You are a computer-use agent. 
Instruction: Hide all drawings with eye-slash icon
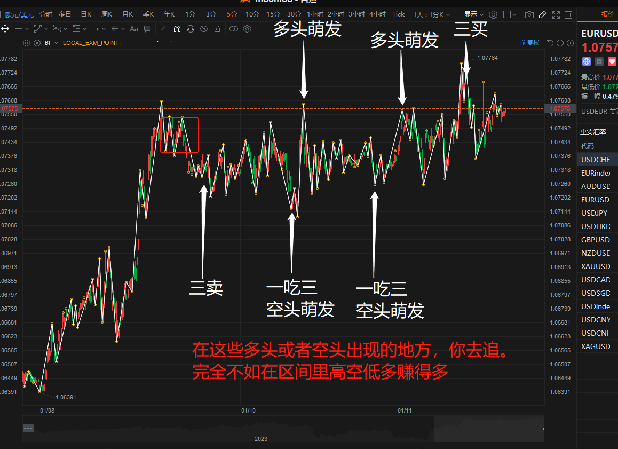click(x=204, y=29)
